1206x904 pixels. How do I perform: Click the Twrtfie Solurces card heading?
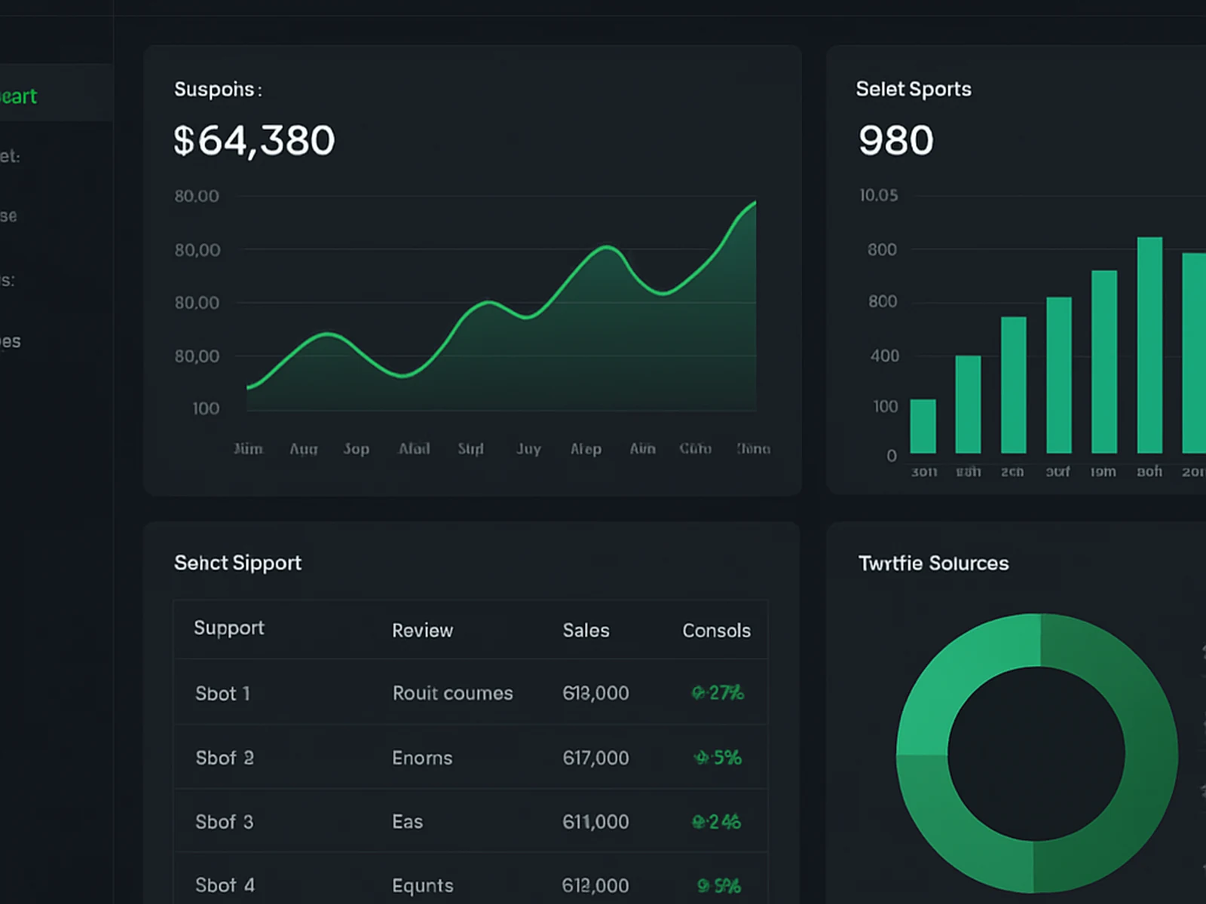coord(932,563)
